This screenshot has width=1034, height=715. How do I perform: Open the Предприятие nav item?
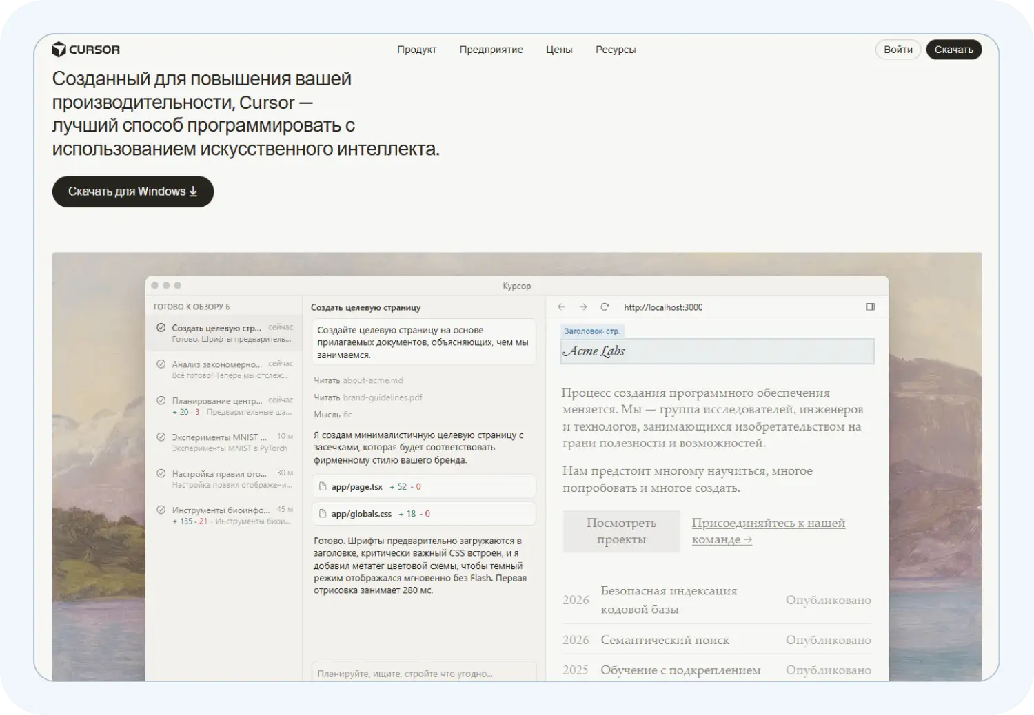[491, 50]
